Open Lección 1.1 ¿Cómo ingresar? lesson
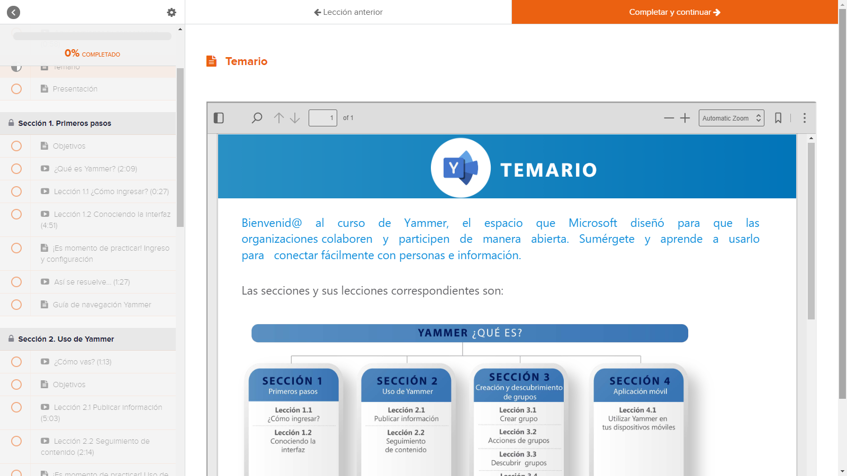Screen dimensions: 847x476 click(x=88, y=191)
